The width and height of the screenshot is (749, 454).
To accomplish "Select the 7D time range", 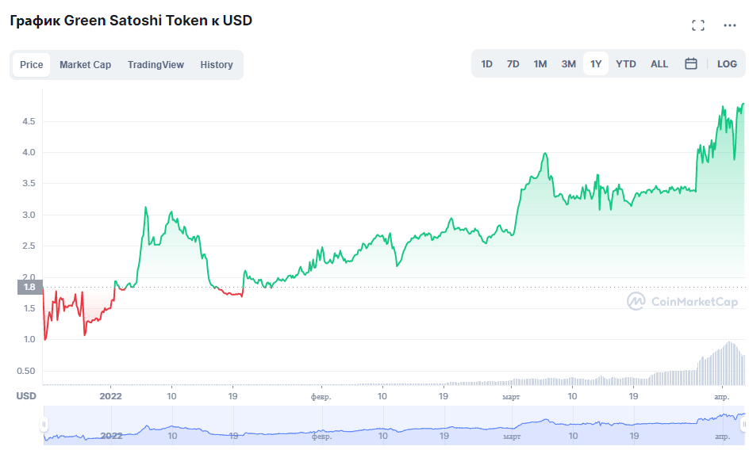I will pyautogui.click(x=513, y=64).
